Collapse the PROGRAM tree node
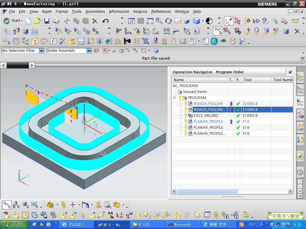The image size is (306, 229). 174,98
